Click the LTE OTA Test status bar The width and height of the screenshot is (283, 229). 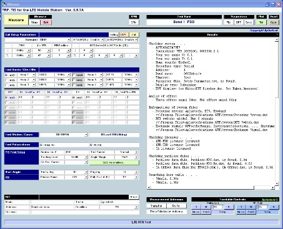coord(141,222)
